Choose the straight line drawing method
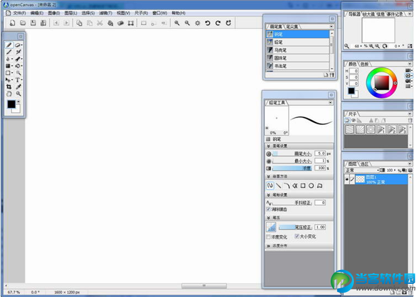 (x=279, y=185)
